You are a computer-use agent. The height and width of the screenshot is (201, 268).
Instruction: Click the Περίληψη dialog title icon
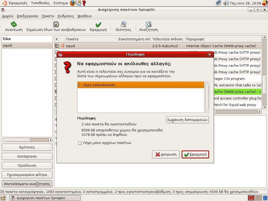[x=60, y=54]
